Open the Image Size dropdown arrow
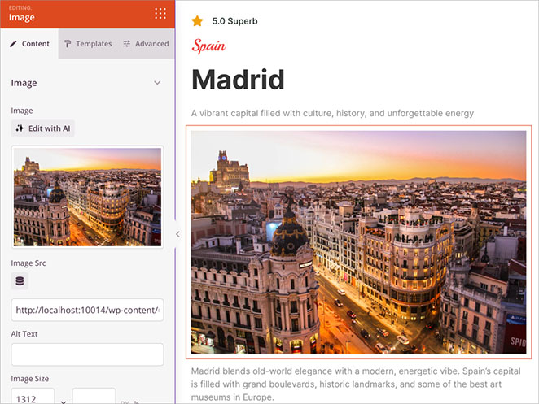This screenshot has width=539, height=404. [x=63, y=401]
